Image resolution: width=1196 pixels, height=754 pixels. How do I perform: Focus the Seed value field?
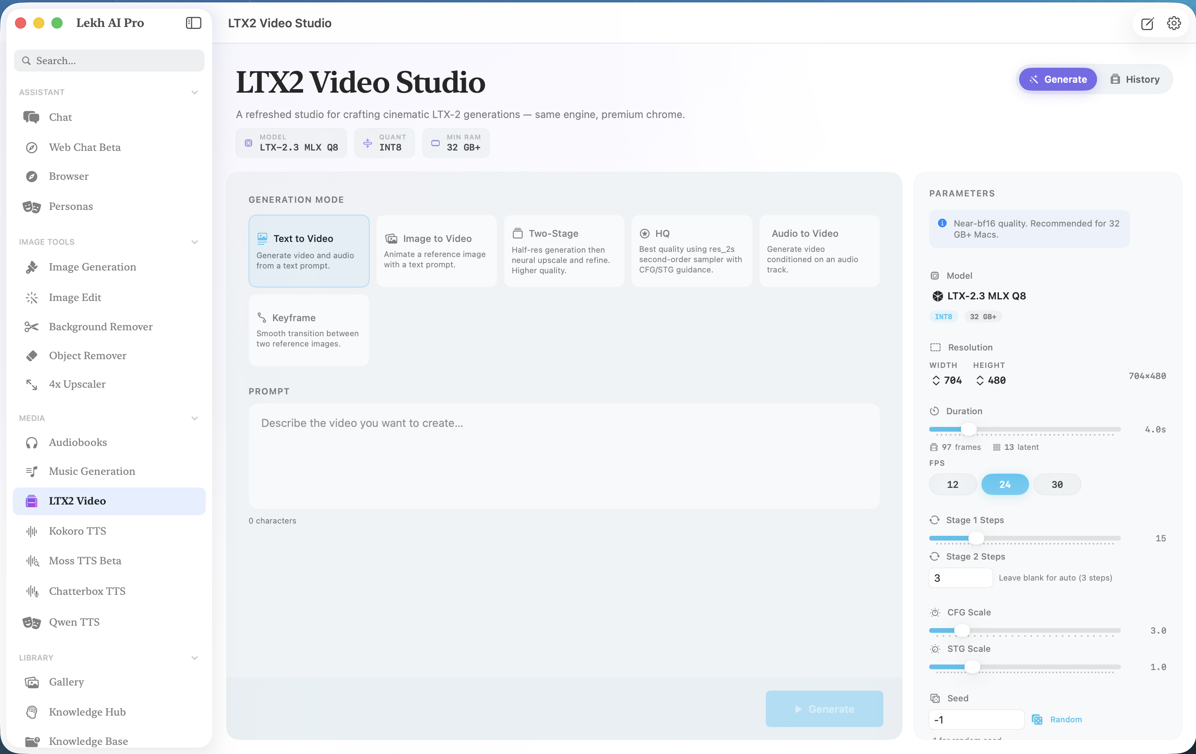pos(976,720)
